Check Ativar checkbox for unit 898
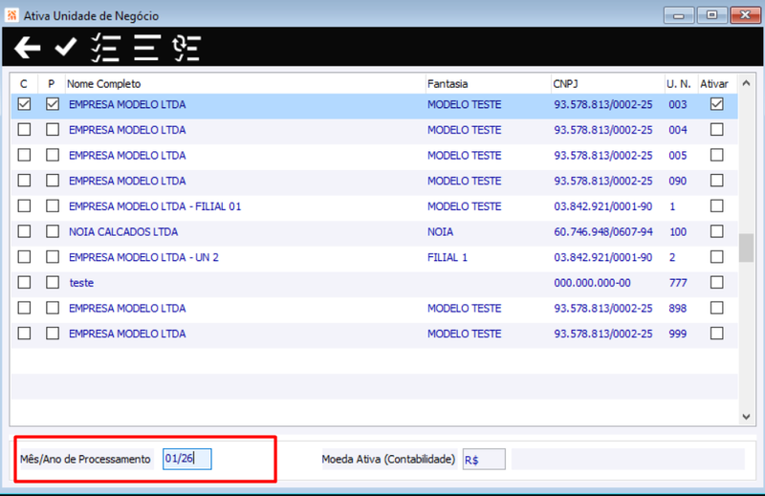The image size is (765, 496). pyautogui.click(x=716, y=308)
